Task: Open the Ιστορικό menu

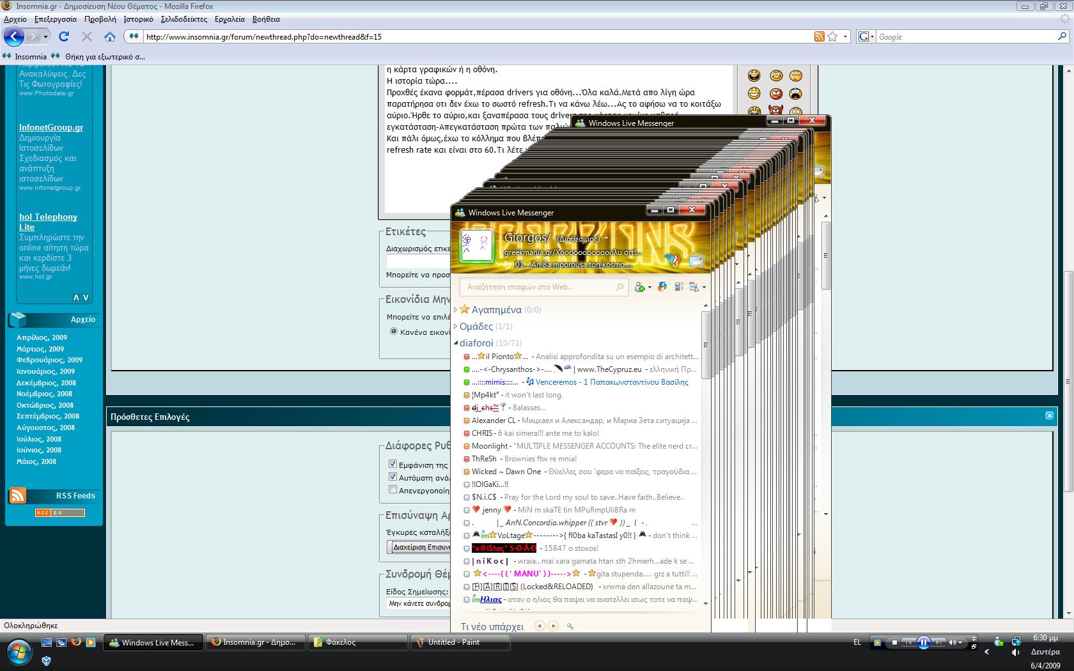Action: (138, 19)
